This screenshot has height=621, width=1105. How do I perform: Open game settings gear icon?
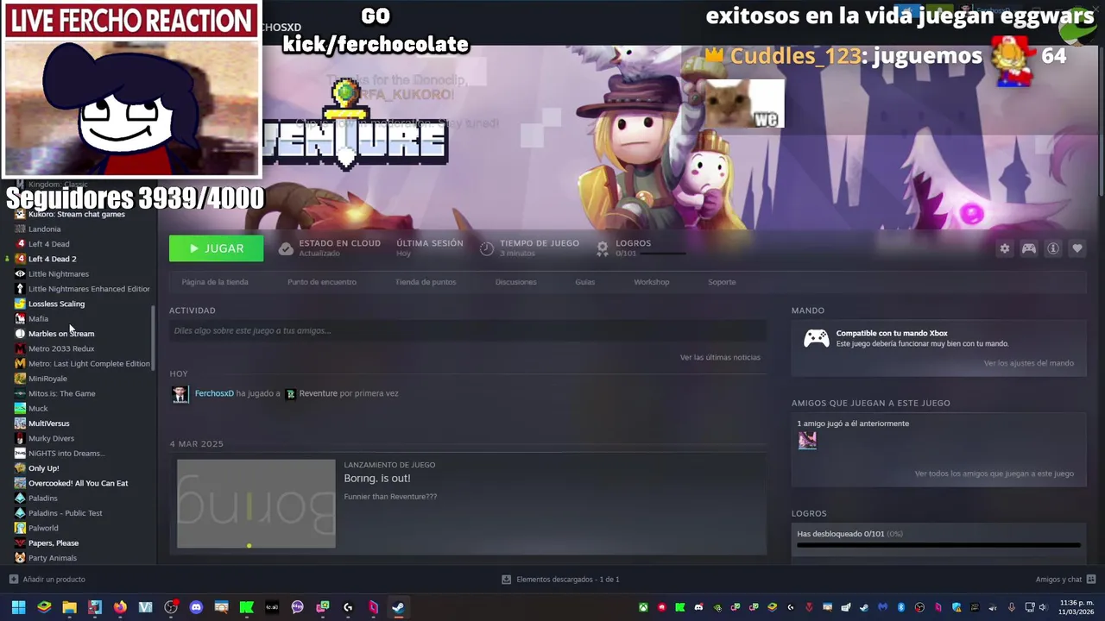tap(1004, 248)
